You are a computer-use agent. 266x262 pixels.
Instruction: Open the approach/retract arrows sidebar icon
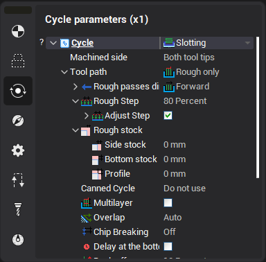click(x=18, y=180)
